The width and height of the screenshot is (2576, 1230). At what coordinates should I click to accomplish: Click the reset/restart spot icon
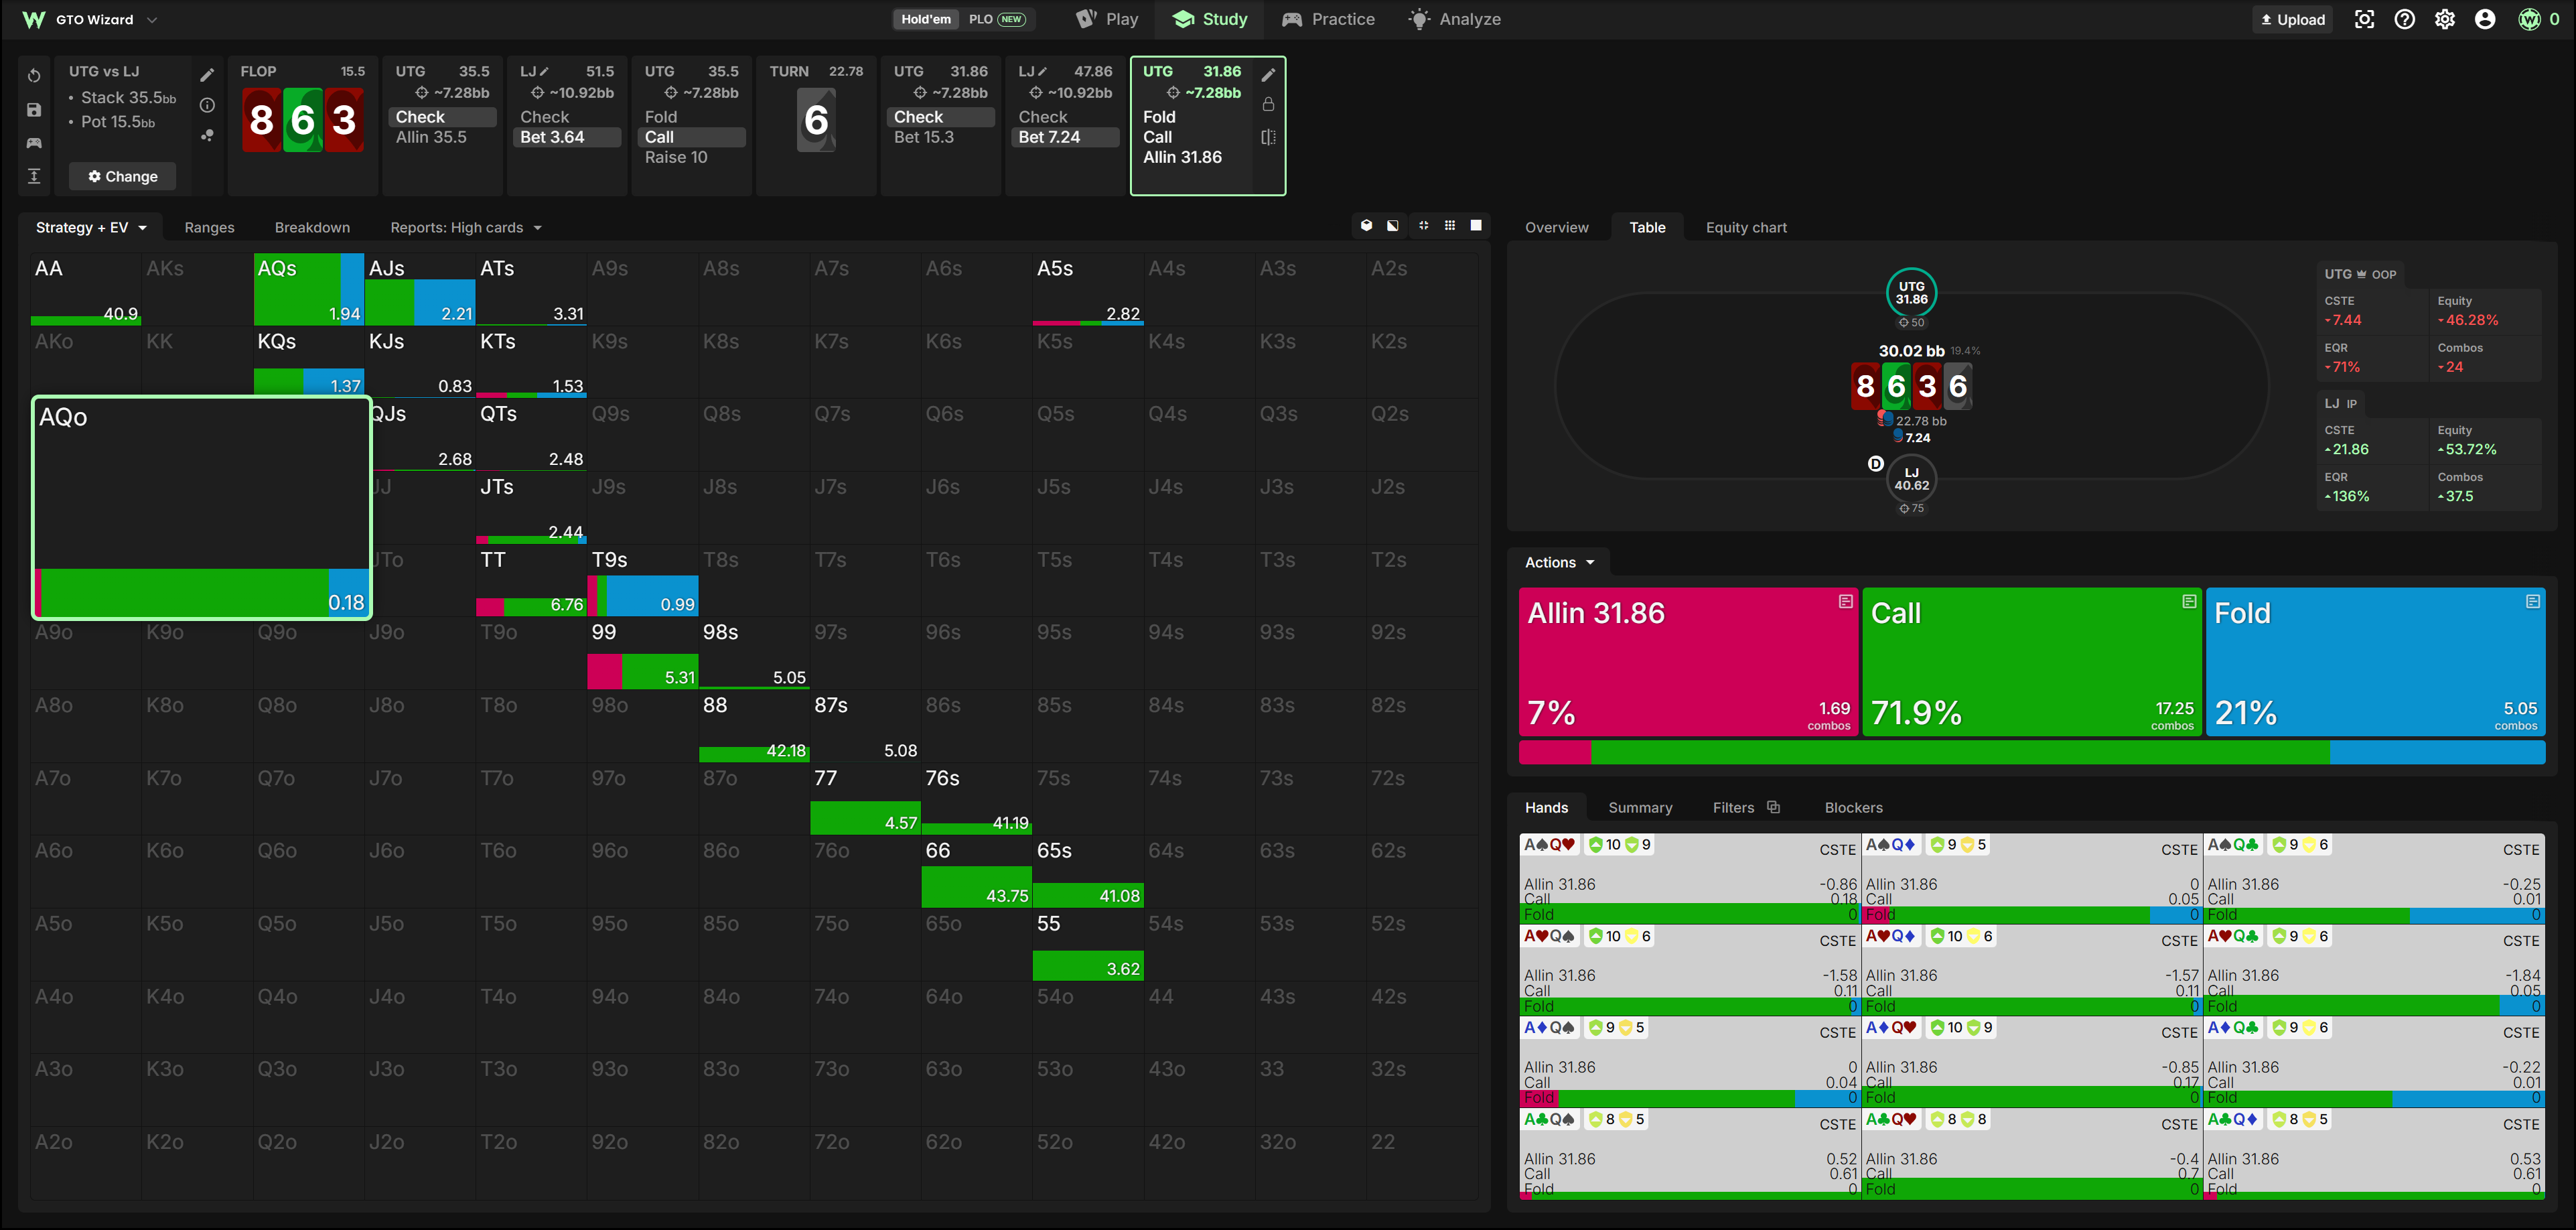pos(34,76)
